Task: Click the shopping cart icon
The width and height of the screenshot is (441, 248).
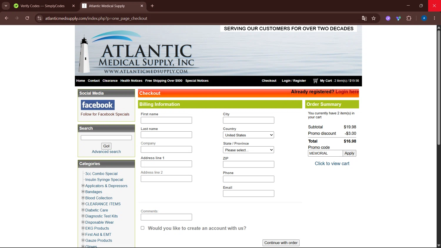Action: point(315,81)
